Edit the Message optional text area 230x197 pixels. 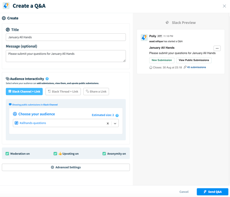[x=66, y=56]
